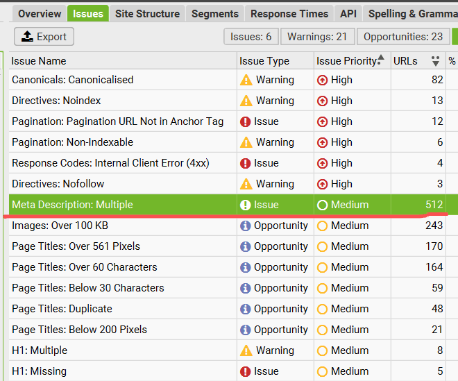Select Response Codes: Internal Client Error (4xx)

pos(110,163)
